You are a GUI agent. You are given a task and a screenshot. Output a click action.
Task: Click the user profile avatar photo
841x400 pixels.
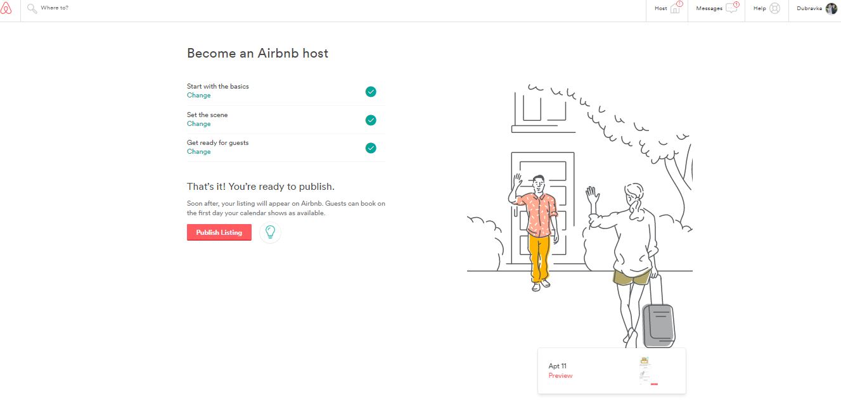tap(831, 9)
